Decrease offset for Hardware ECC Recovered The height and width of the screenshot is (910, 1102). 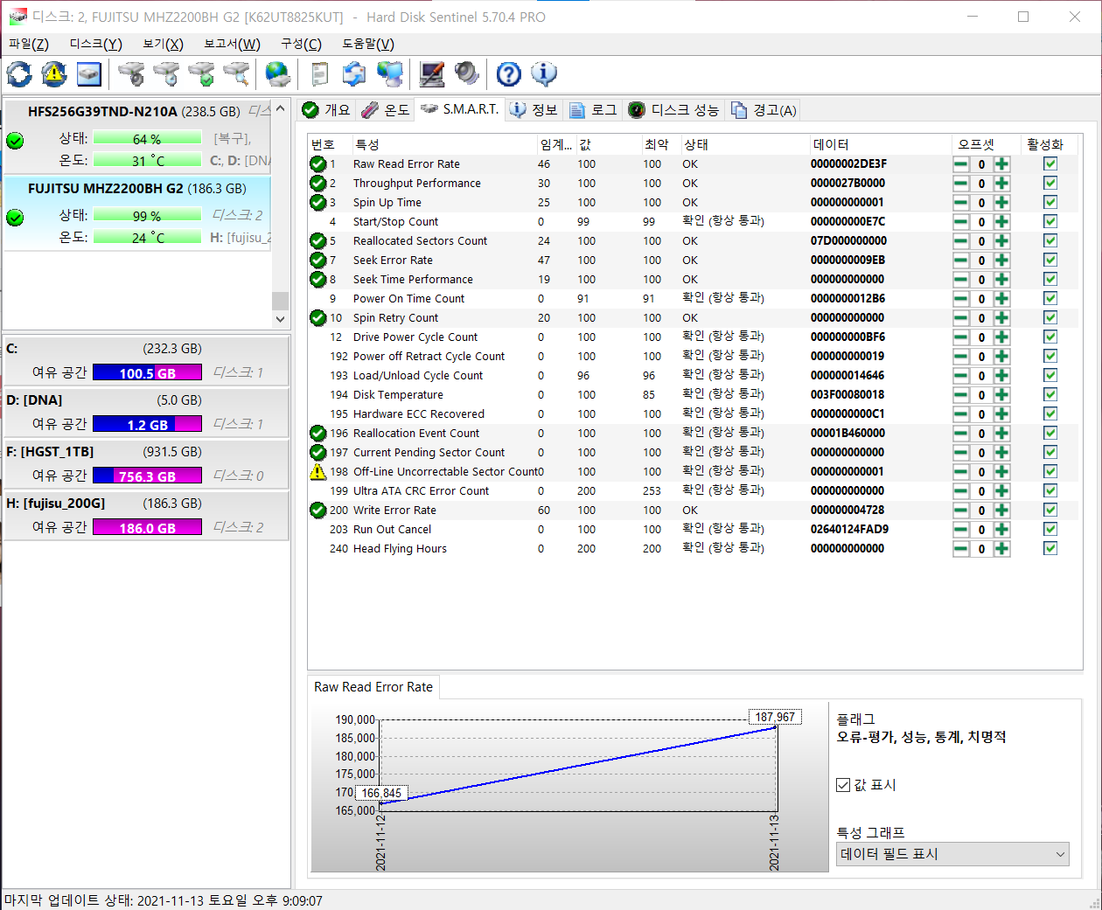click(961, 414)
